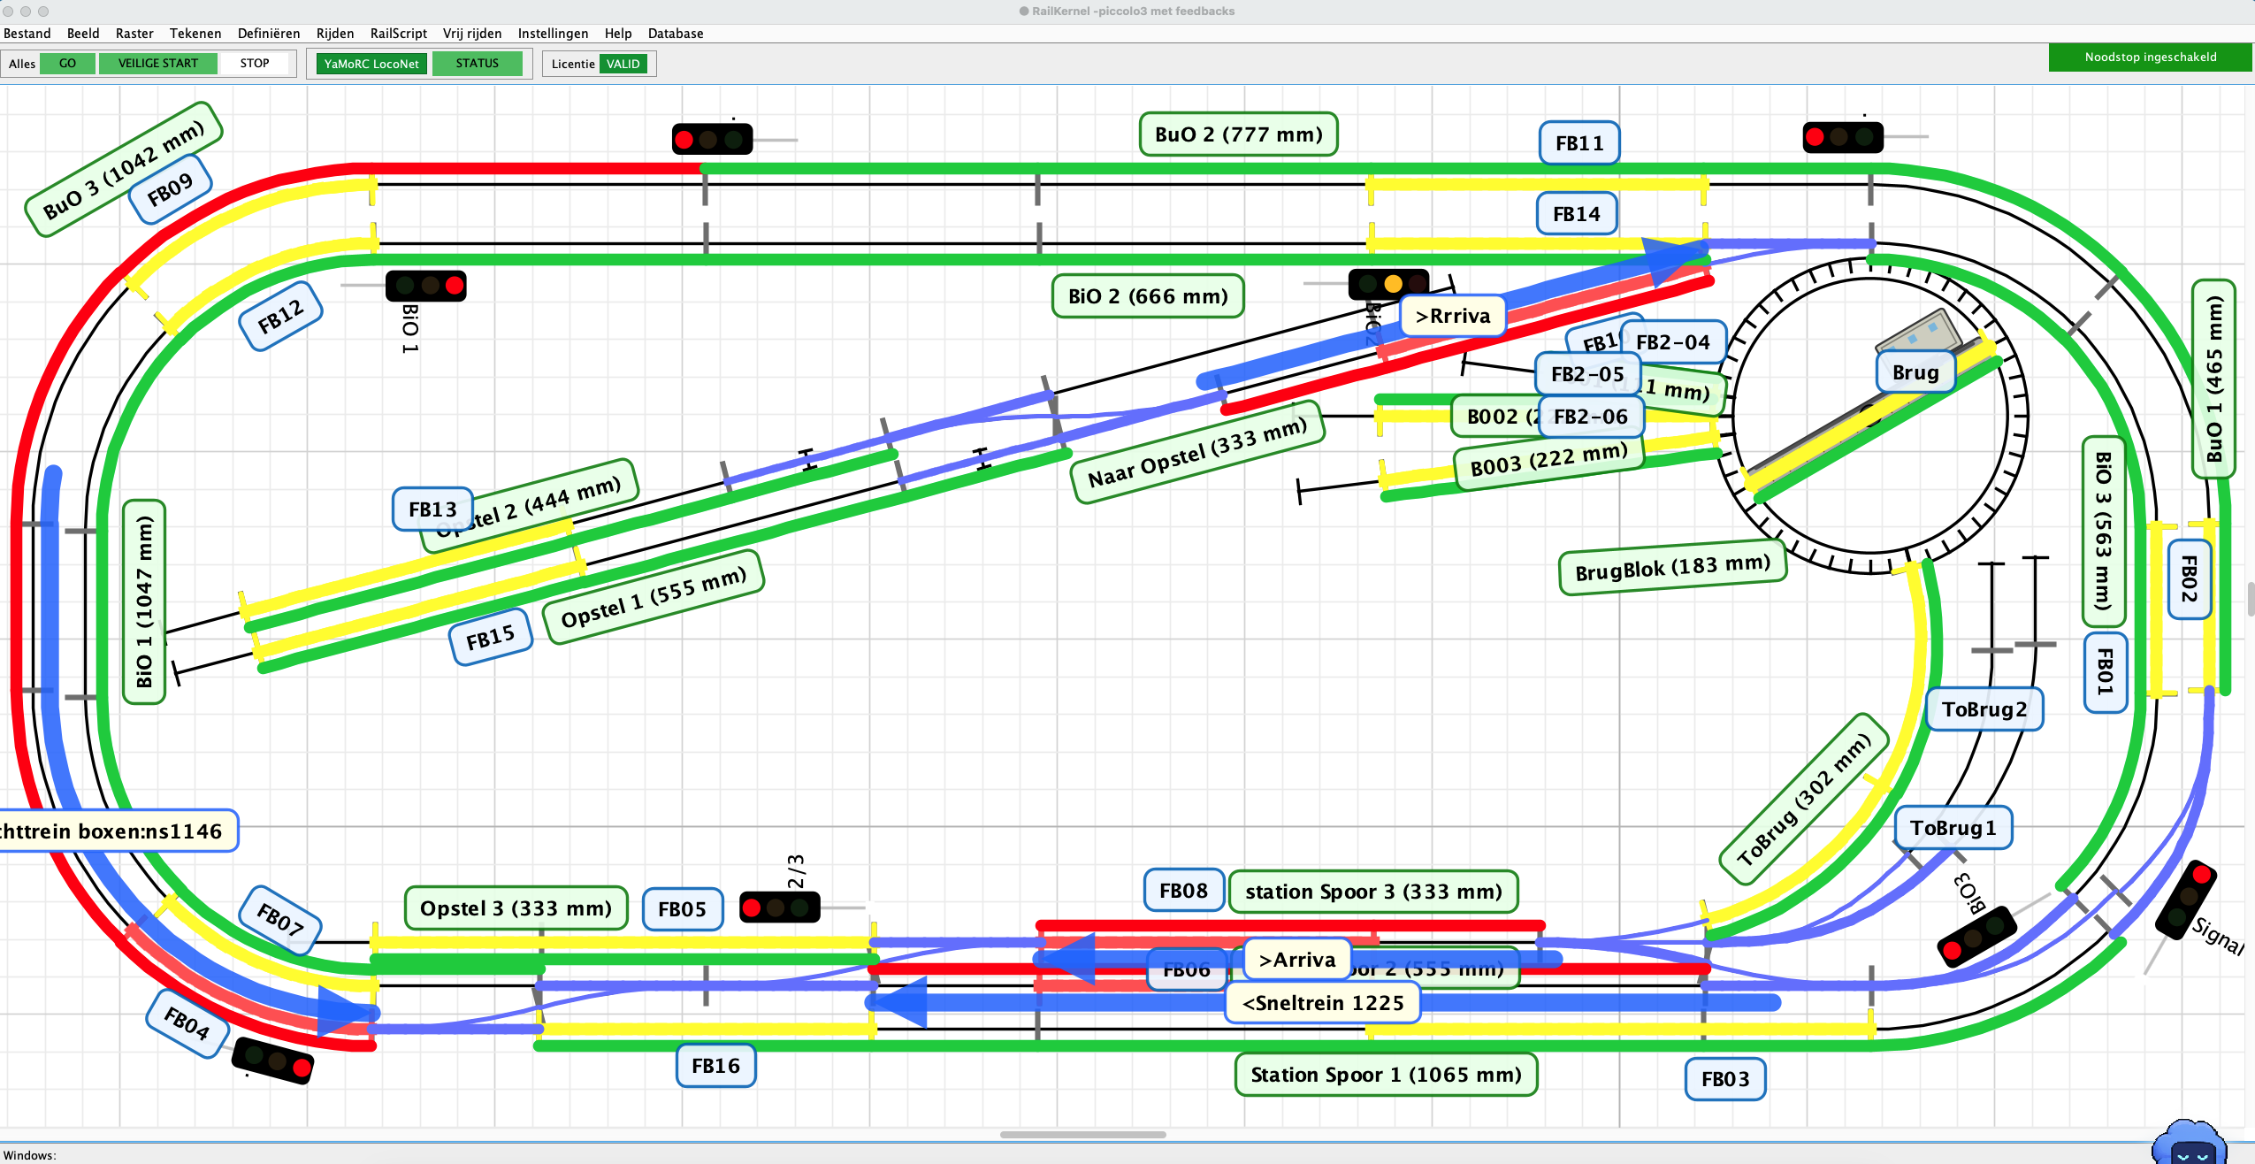The image size is (2255, 1164).
Task: Select Station Spoor 1 (1065 mm) label
Action: 1386,1075
